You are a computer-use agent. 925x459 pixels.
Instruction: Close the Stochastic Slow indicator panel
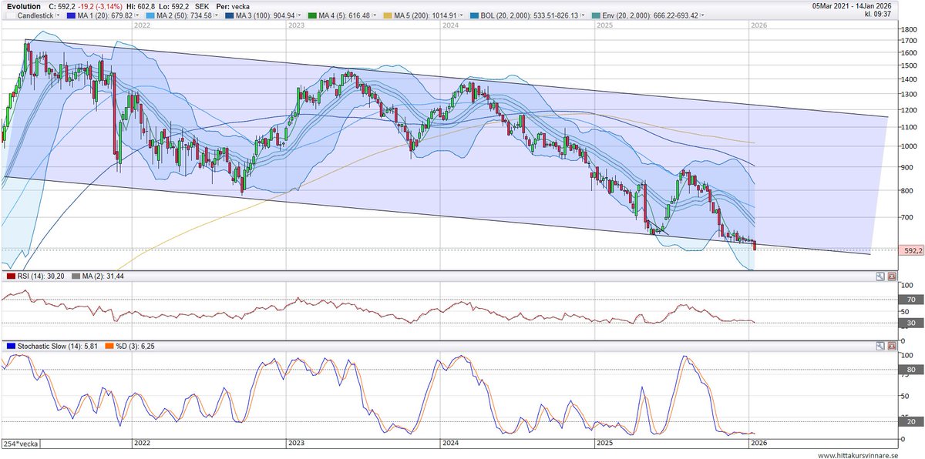coord(892,347)
